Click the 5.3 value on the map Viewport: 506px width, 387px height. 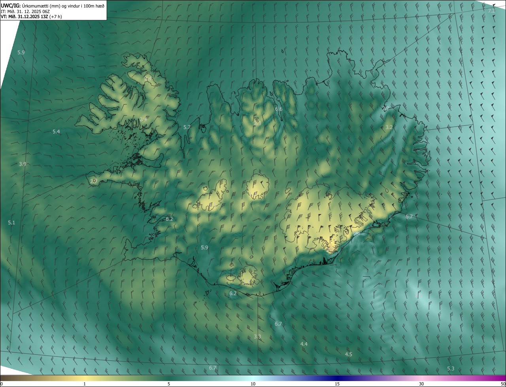point(450,368)
